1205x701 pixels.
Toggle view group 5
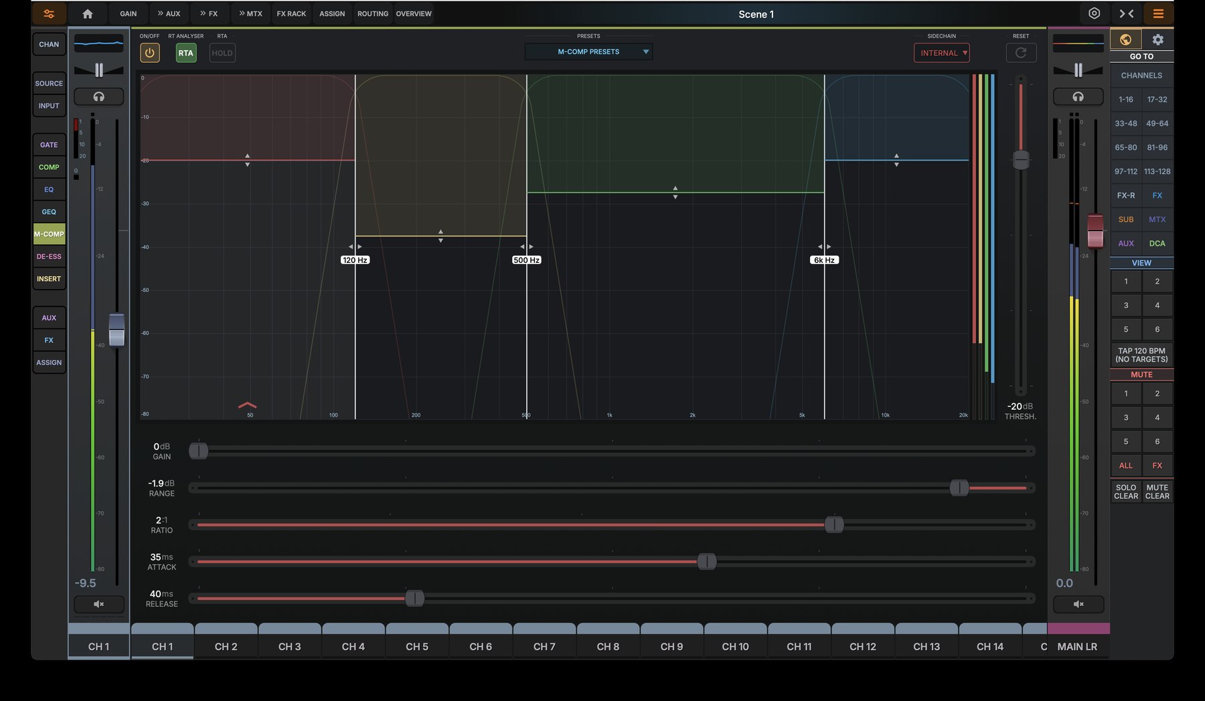[x=1126, y=329]
